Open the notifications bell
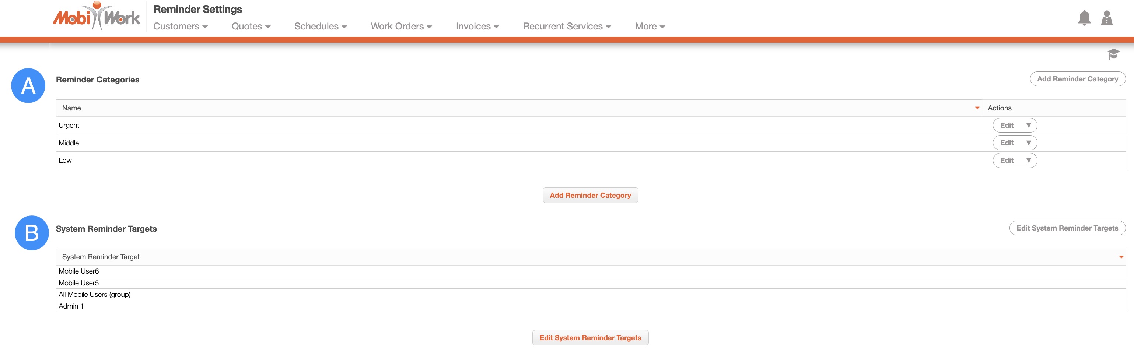The width and height of the screenshot is (1134, 355). click(x=1084, y=18)
